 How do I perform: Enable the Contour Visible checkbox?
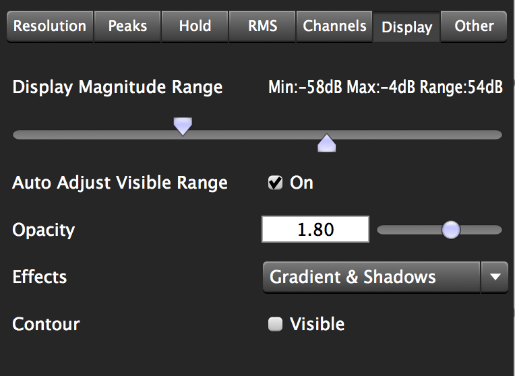[275, 324]
